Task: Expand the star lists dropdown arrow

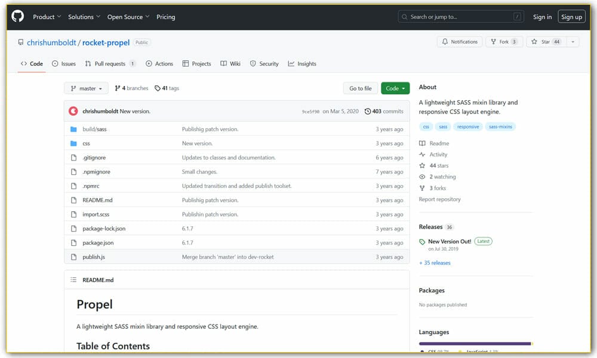Action: [x=573, y=42]
